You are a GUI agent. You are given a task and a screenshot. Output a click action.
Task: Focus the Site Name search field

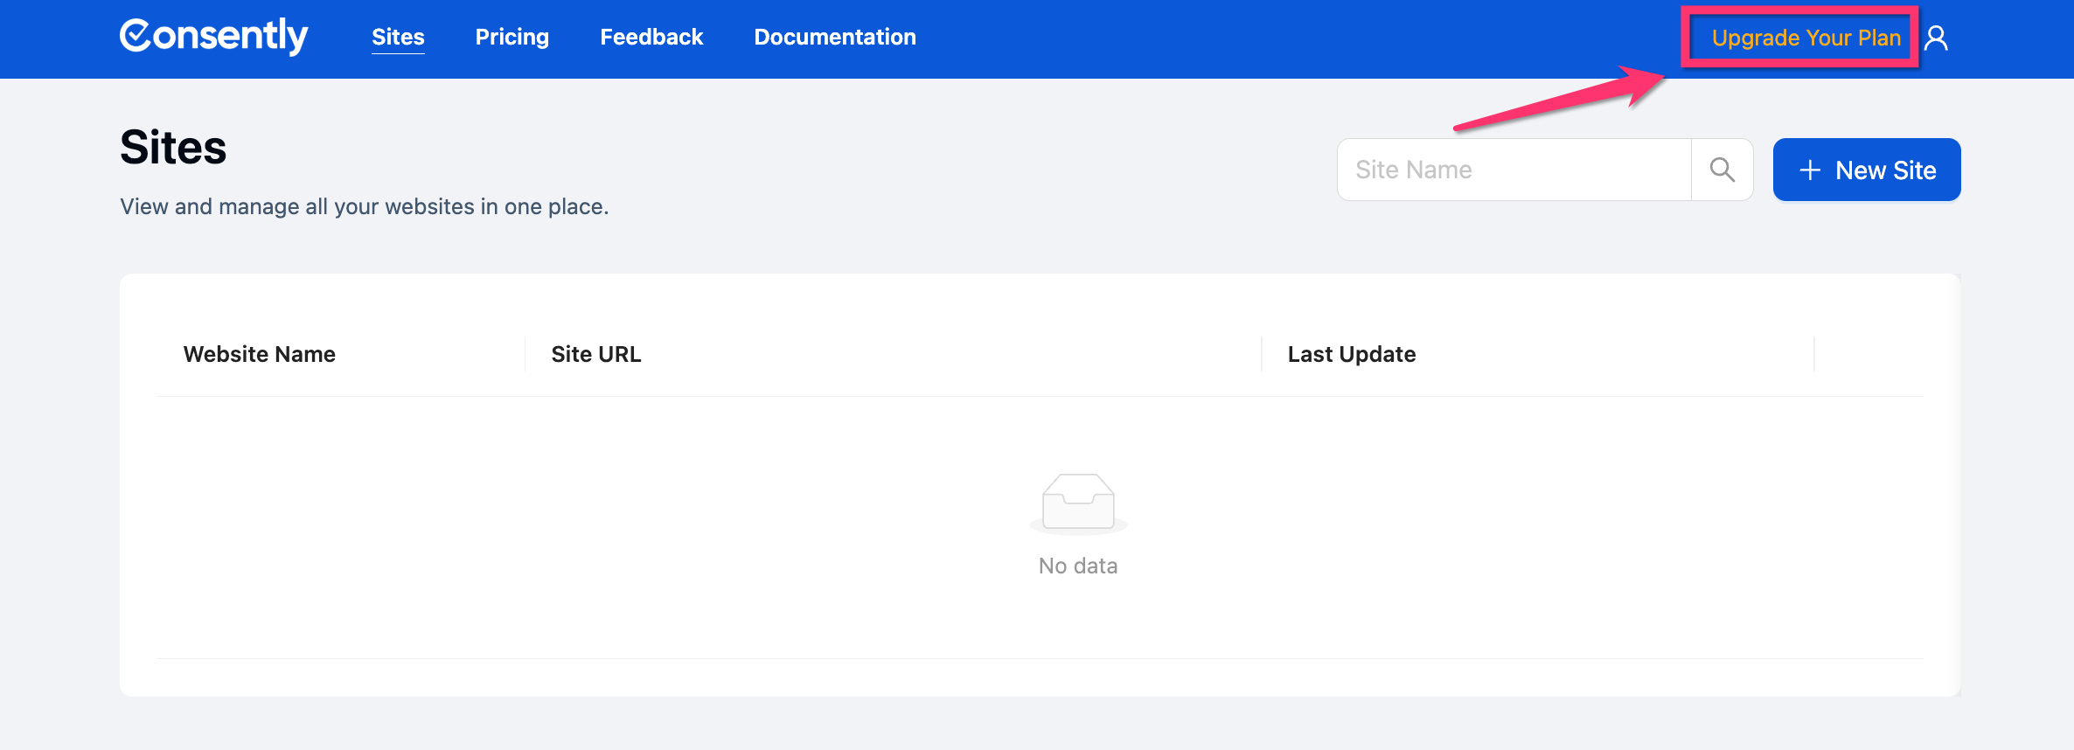click(x=1514, y=170)
